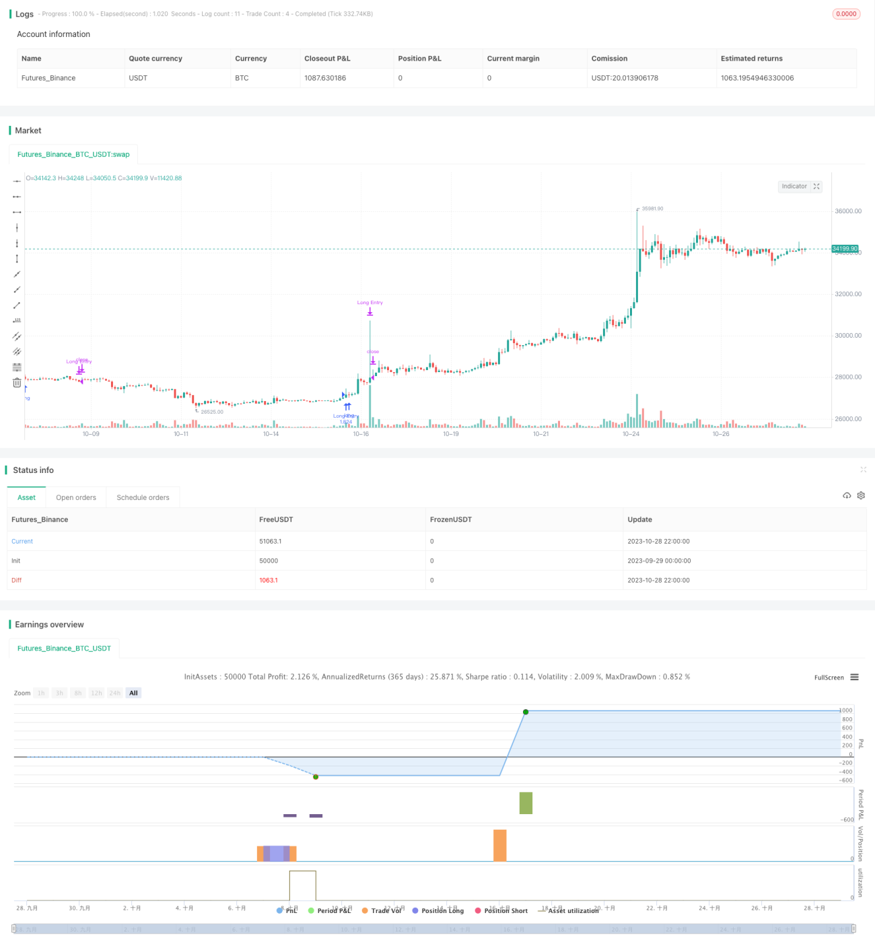Toggle the Trade Vol legend item

pyautogui.click(x=381, y=910)
